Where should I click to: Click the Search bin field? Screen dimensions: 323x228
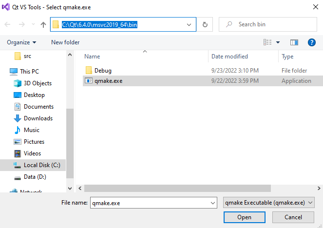pos(268,24)
